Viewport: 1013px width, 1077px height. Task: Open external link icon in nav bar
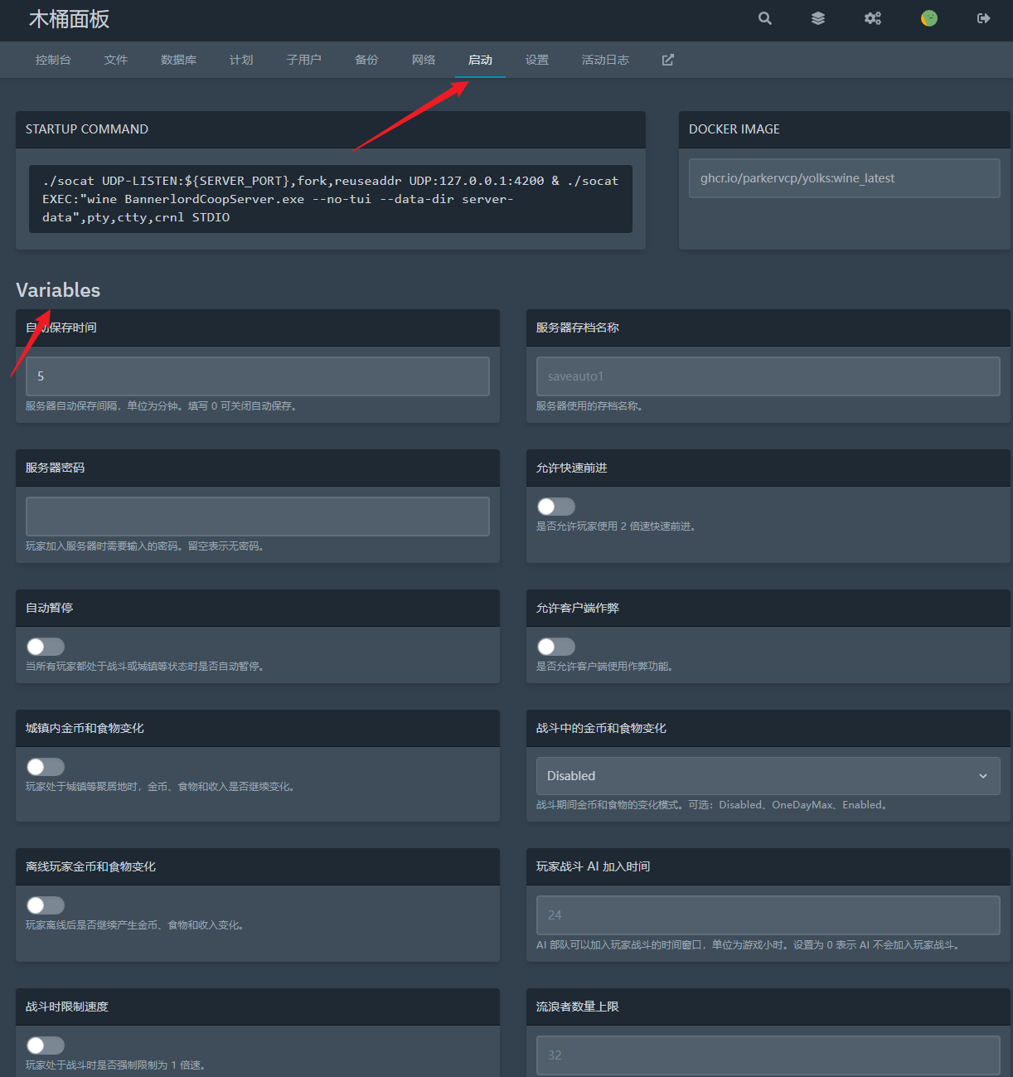[x=668, y=60]
